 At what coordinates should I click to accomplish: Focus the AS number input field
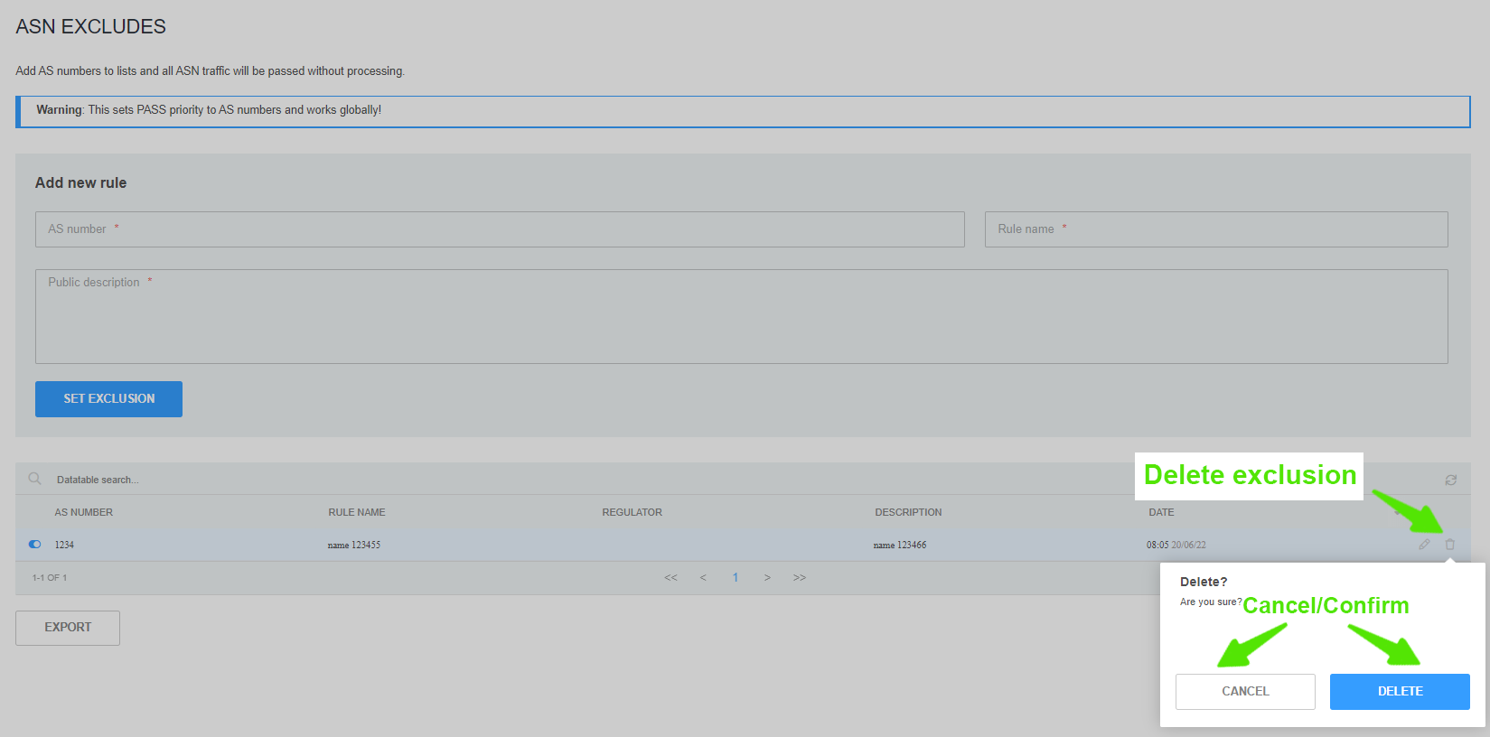click(x=499, y=229)
